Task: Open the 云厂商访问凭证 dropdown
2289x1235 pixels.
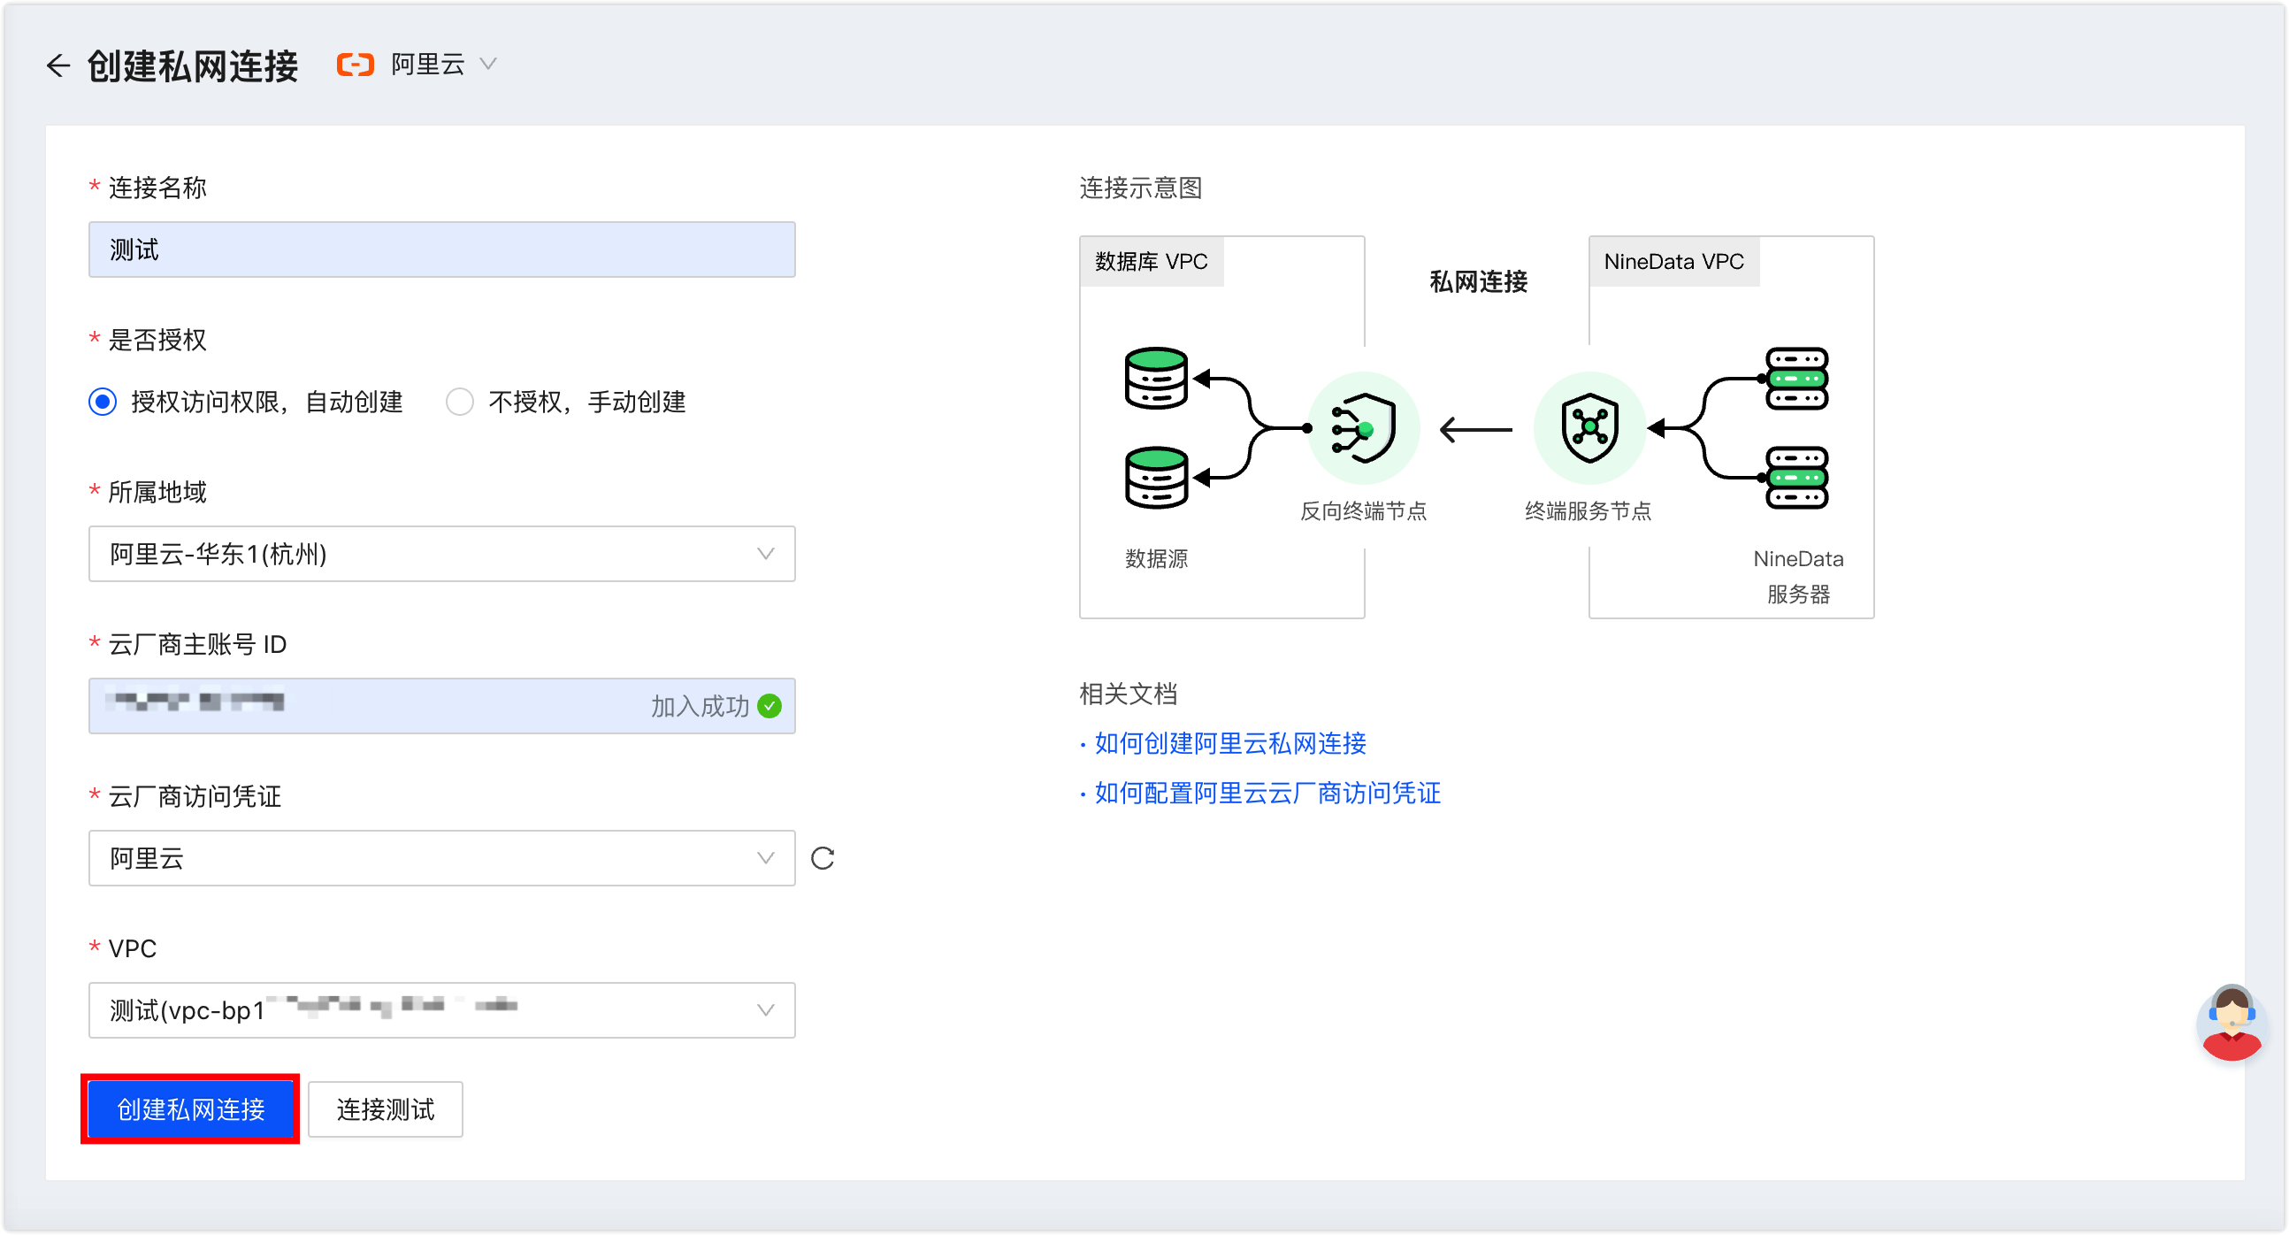Action: 441,858
